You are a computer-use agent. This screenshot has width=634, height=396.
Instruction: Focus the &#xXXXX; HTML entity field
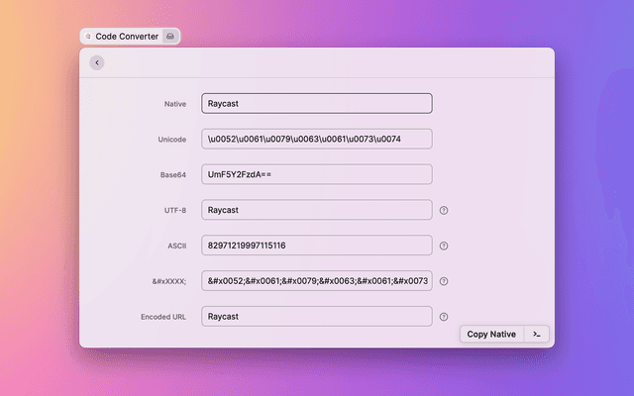(317, 281)
